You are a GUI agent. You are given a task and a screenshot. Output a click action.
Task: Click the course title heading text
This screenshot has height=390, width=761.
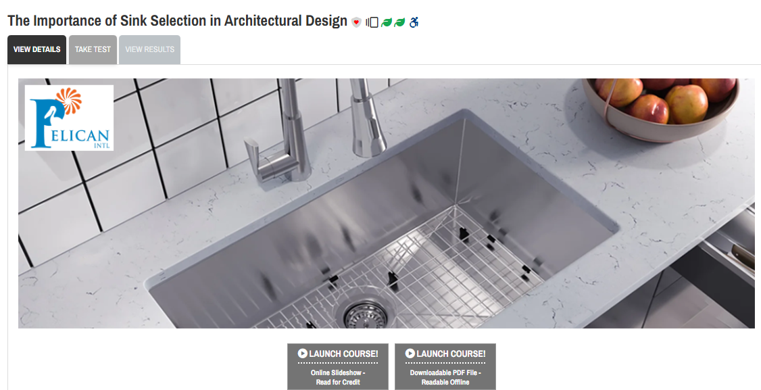pyautogui.click(x=178, y=22)
